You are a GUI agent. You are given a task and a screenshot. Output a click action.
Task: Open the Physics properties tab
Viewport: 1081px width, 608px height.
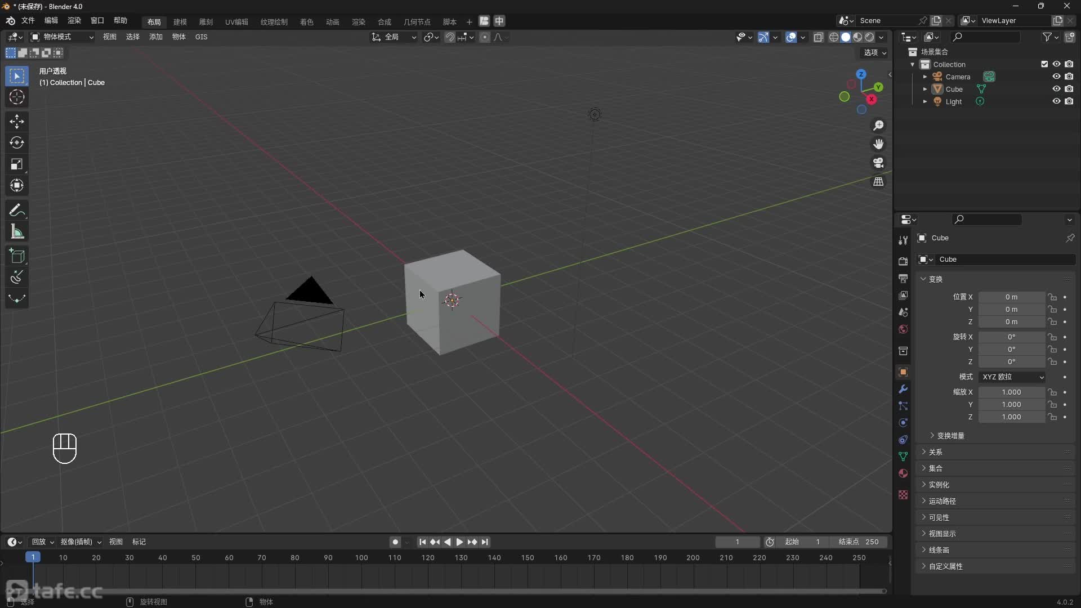(x=903, y=423)
